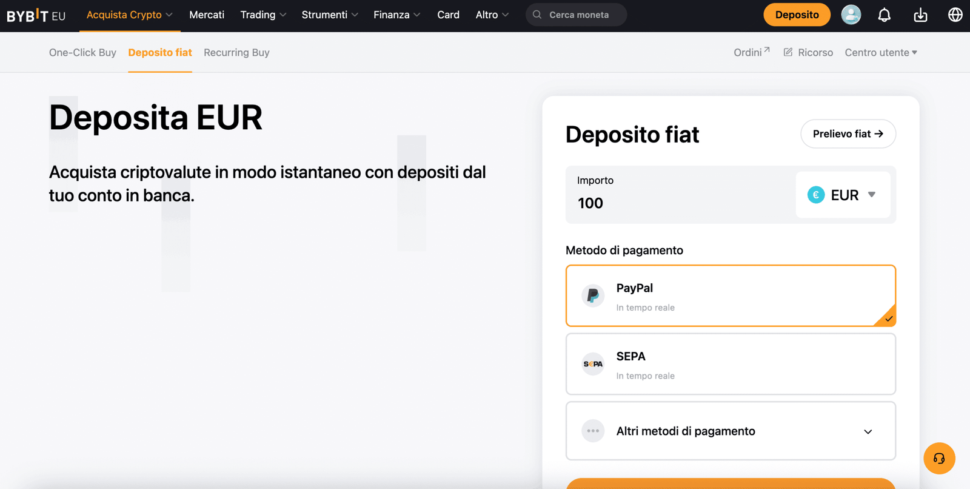Open the Centro utente dropdown
This screenshot has height=489, width=970.
(881, 52)
